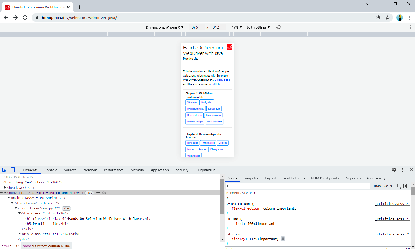The width and height of the screenshot is (415, 249).
Task: Click the rotate device orientation icon
Action: pyautogui.click(x=279, y=27)
